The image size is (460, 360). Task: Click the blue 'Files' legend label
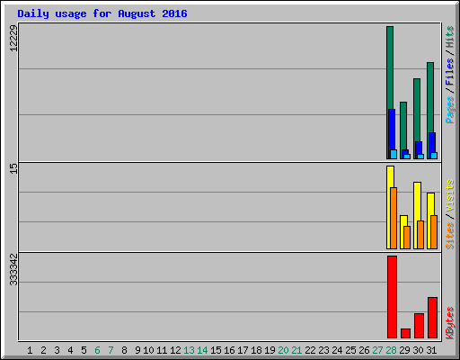coord(449,71)
